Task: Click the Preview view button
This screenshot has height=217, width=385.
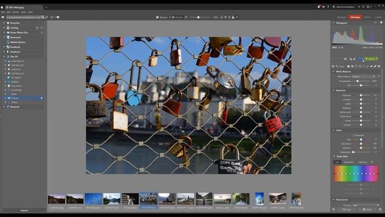Action: tap(177, 17)
